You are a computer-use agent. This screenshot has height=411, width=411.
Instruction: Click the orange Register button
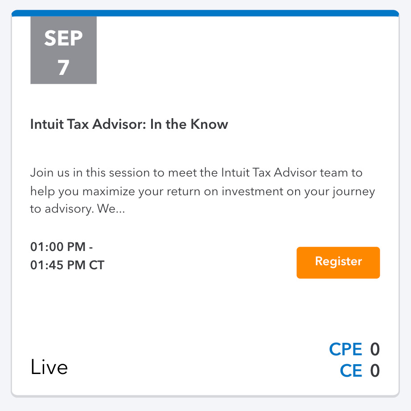pos(338,263)
